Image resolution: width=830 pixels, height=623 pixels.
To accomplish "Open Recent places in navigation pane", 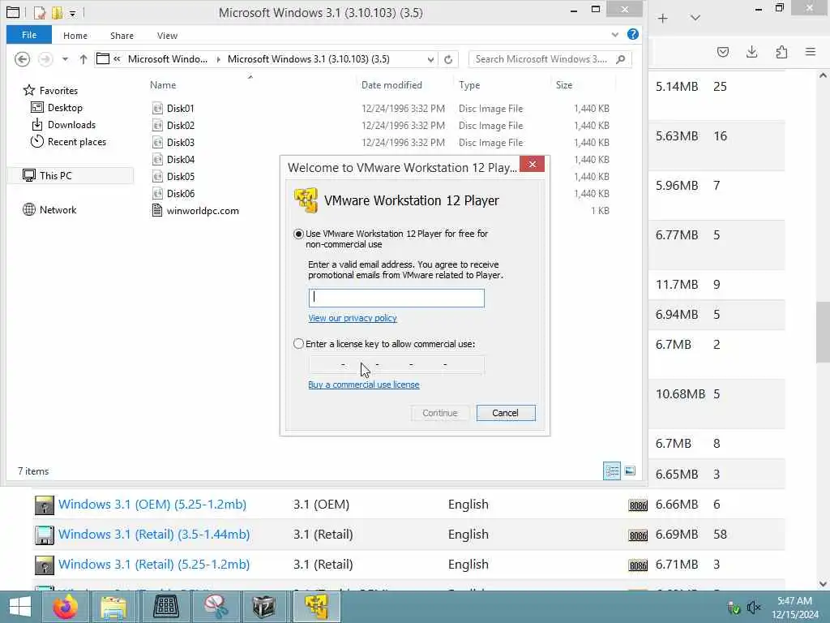I will click(68, 141).
